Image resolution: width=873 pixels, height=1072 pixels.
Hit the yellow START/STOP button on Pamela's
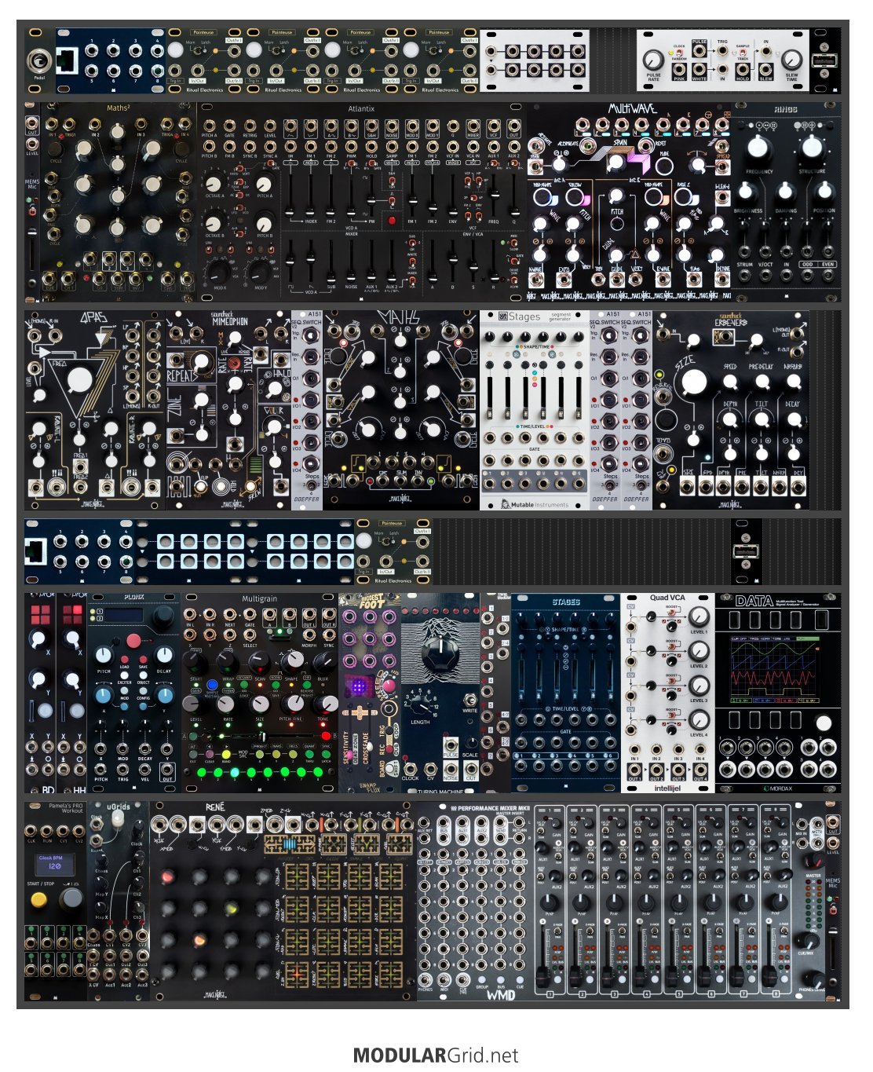(39, 898)
